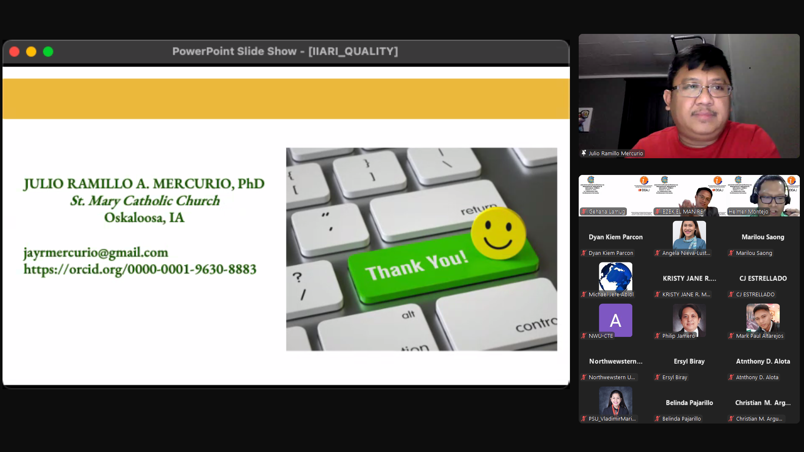Click muted mic icon beside Belinda Pajarillo
Image resolution: width=804 pixels, height=452 pixels.
point(657,419)
